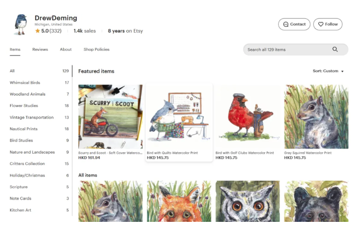Select the Vintage Transportation category

[x=32, y=118]
